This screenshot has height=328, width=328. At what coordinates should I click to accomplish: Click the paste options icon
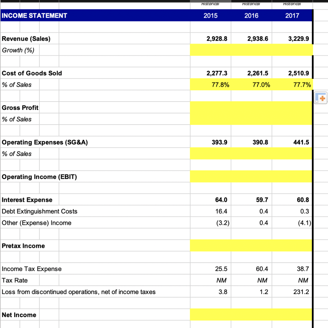tap(321, 98)
